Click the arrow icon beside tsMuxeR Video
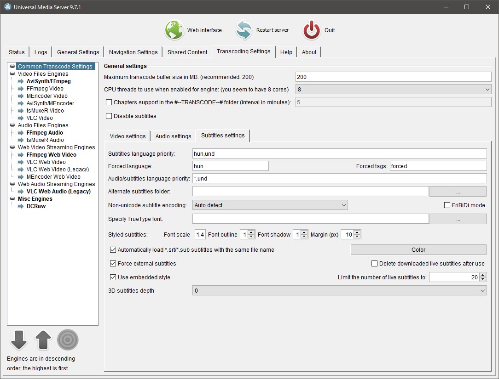Viewport: 499px width, 379px height. (x=21, y=111)
